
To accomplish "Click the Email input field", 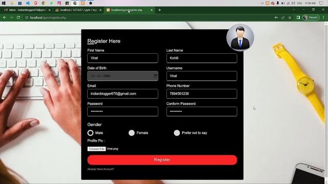I will point(122,94).
